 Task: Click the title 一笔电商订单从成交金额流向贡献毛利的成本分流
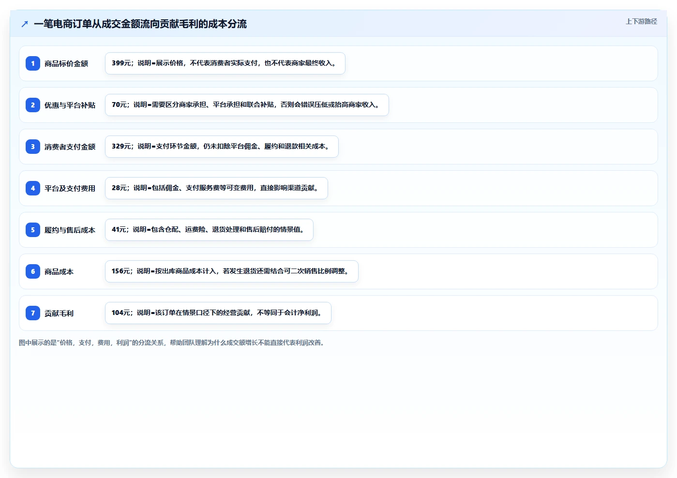pyautogui.click(x=140, y=24)
